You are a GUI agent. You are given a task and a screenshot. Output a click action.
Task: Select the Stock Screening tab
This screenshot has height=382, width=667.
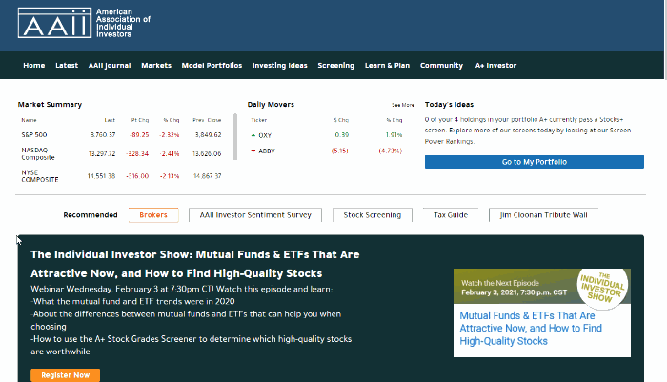coord(373,215)
